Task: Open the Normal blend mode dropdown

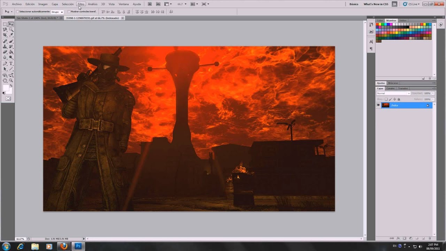Action: pos(393,93)
